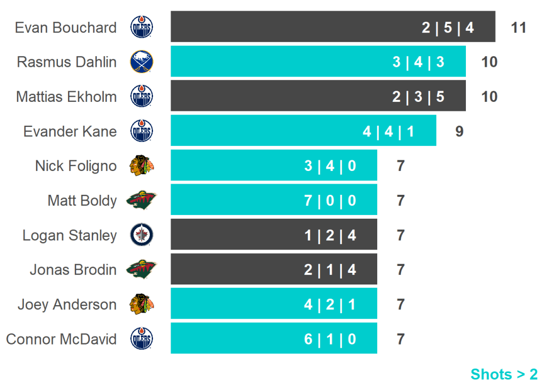Select the Blackhawks logo next to Joey Anderson

coord(141,304)
